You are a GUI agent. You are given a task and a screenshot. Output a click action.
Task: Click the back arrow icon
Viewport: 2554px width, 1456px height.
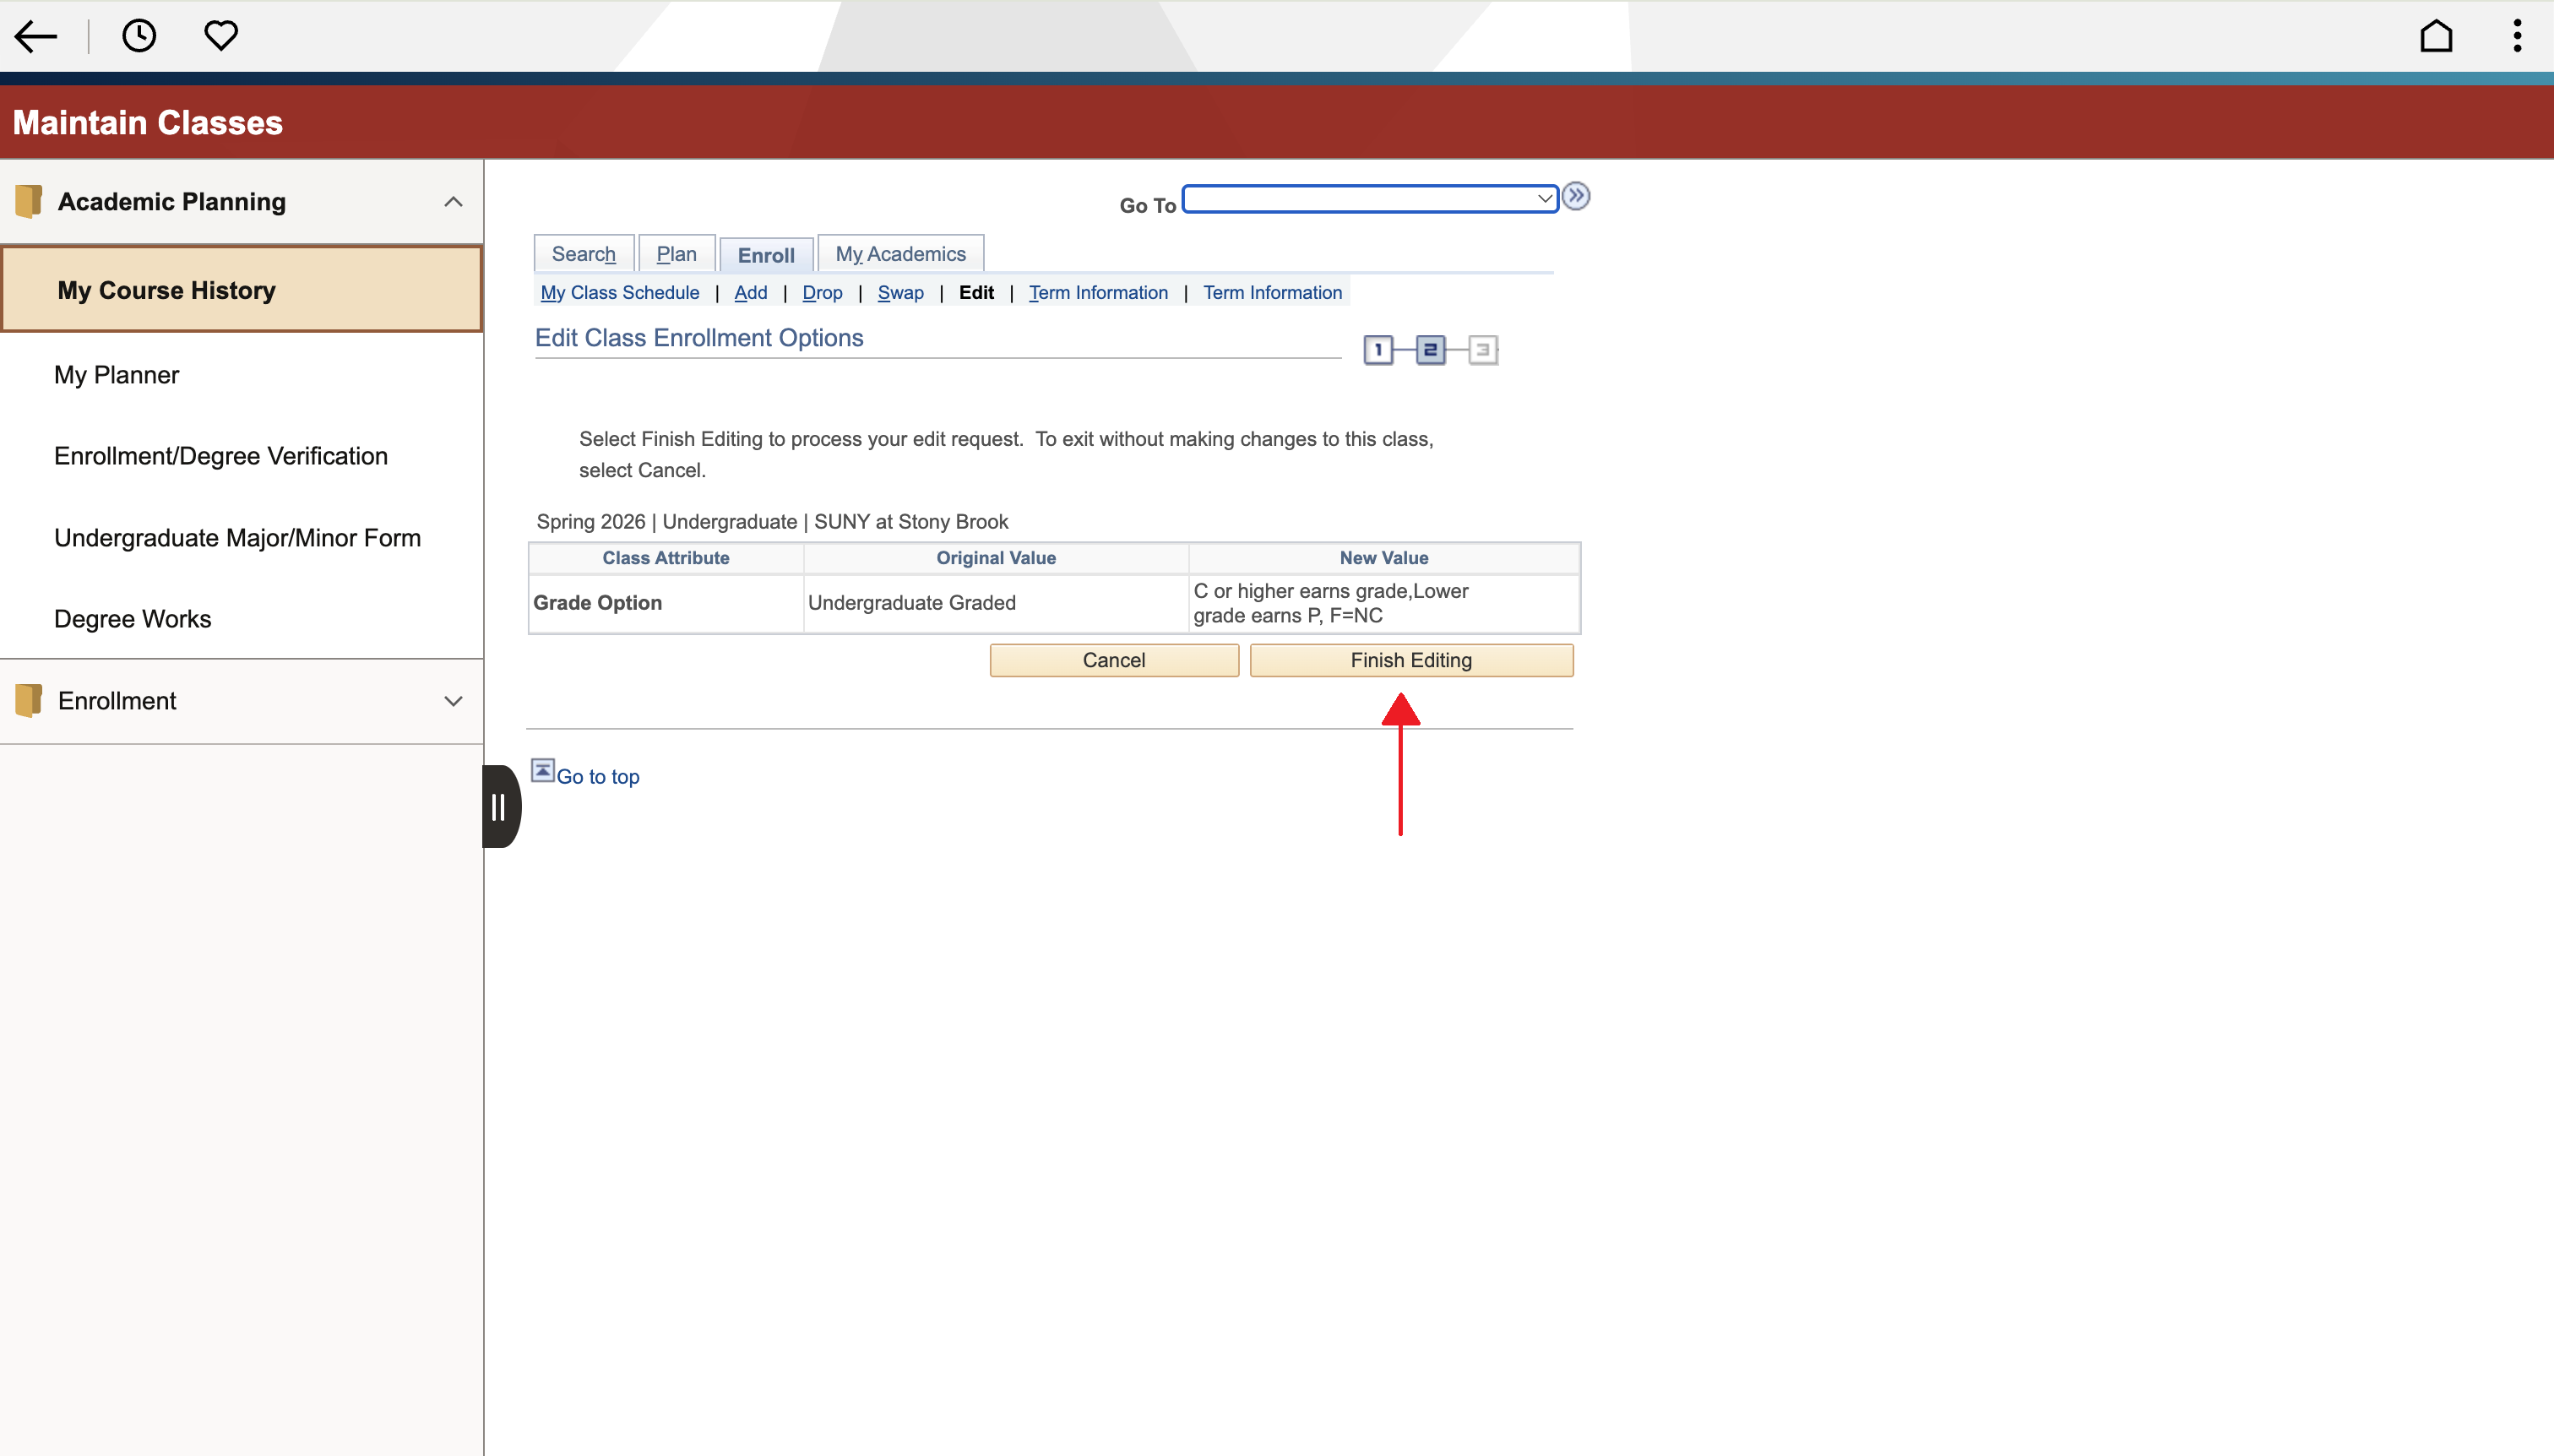tap(36, 37)
